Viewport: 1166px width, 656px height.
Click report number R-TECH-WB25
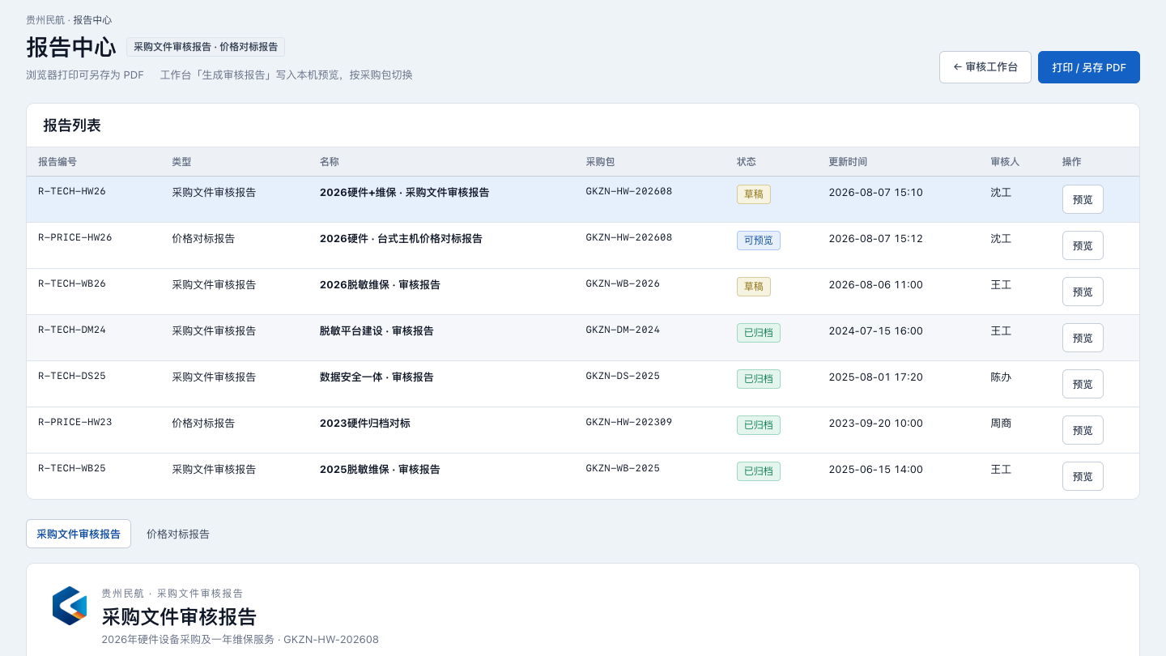point(72,468)
